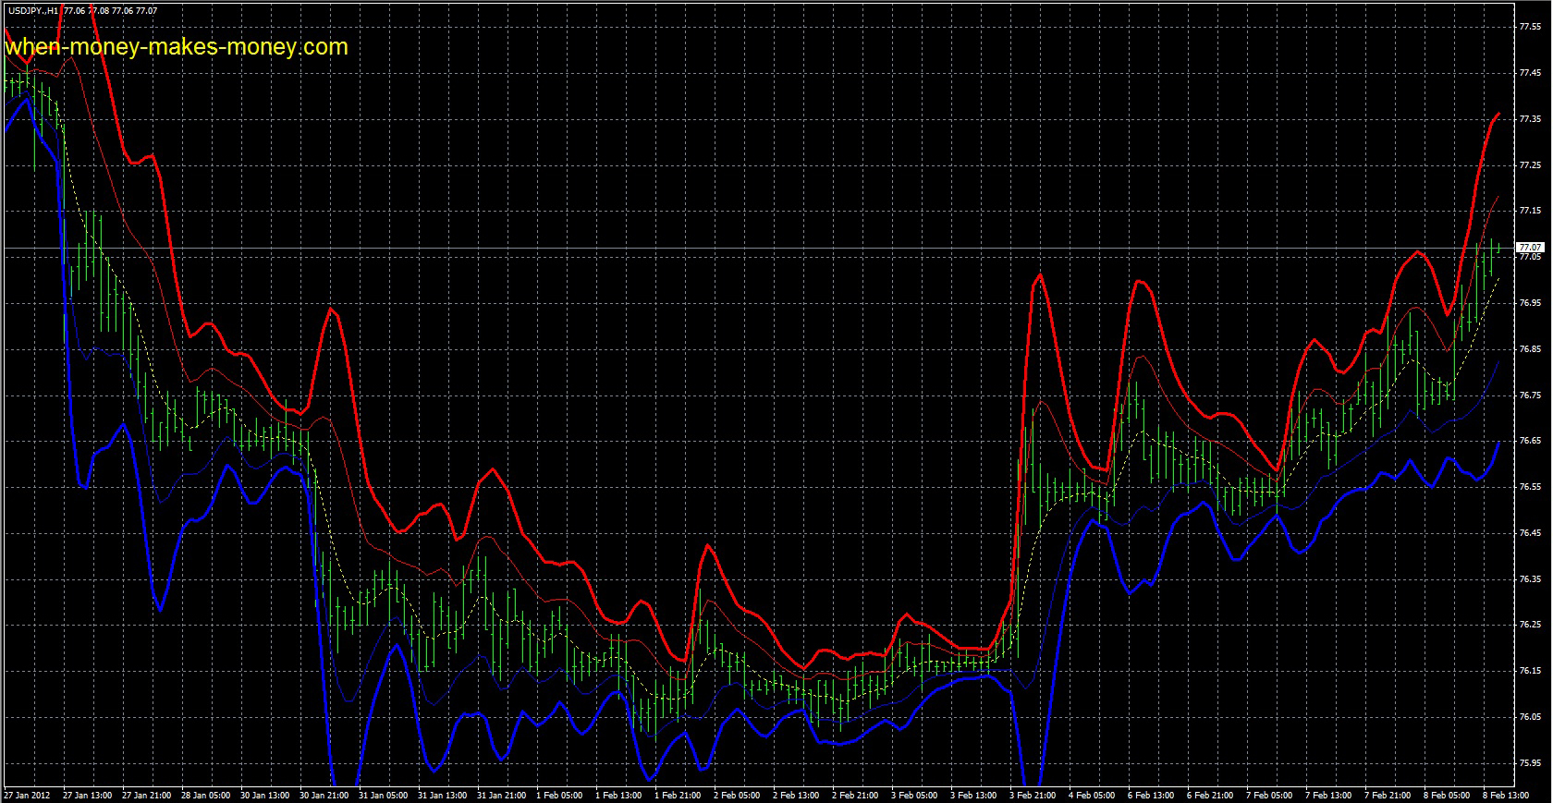
Task: Click the 2 Feb 21:00 time marker
Action: pos(855,795)
